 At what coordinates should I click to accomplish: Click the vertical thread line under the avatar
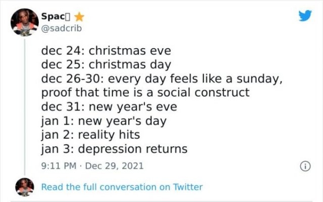coord(25,100)
